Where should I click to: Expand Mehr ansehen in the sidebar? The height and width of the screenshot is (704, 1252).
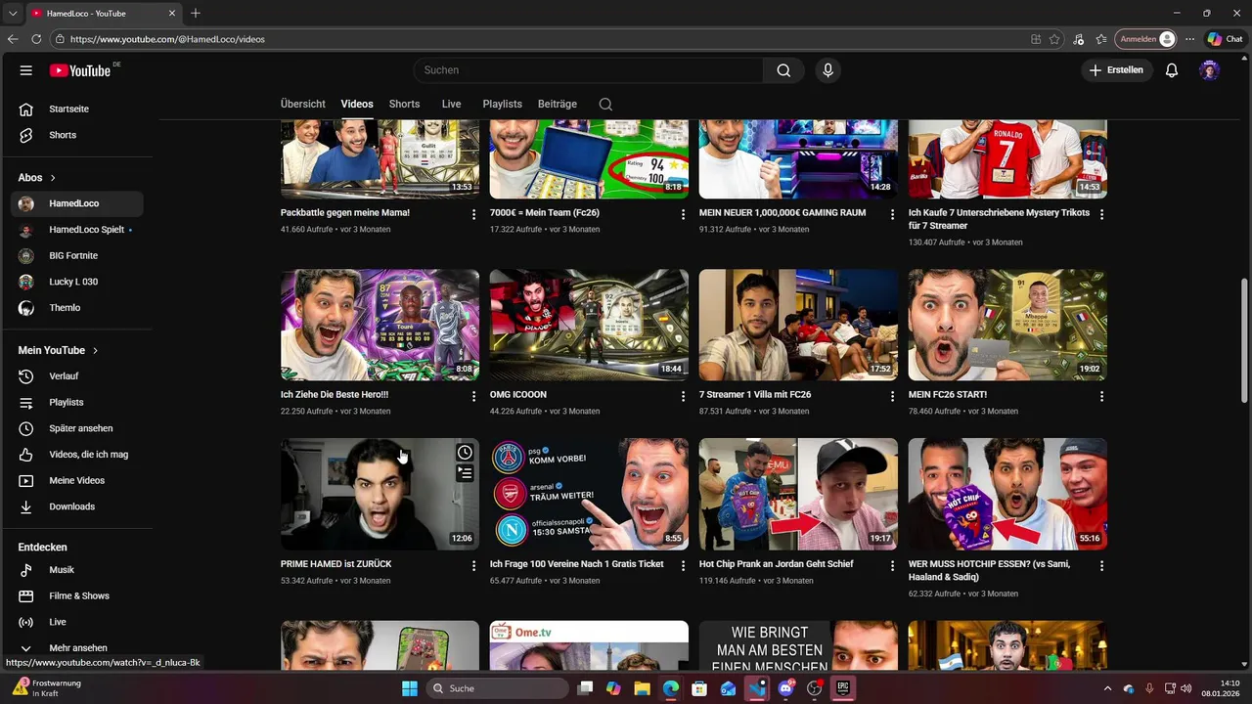[76, 647]
